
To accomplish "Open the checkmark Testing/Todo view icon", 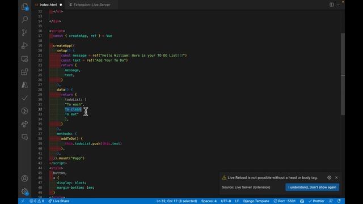I will point(24,98).
